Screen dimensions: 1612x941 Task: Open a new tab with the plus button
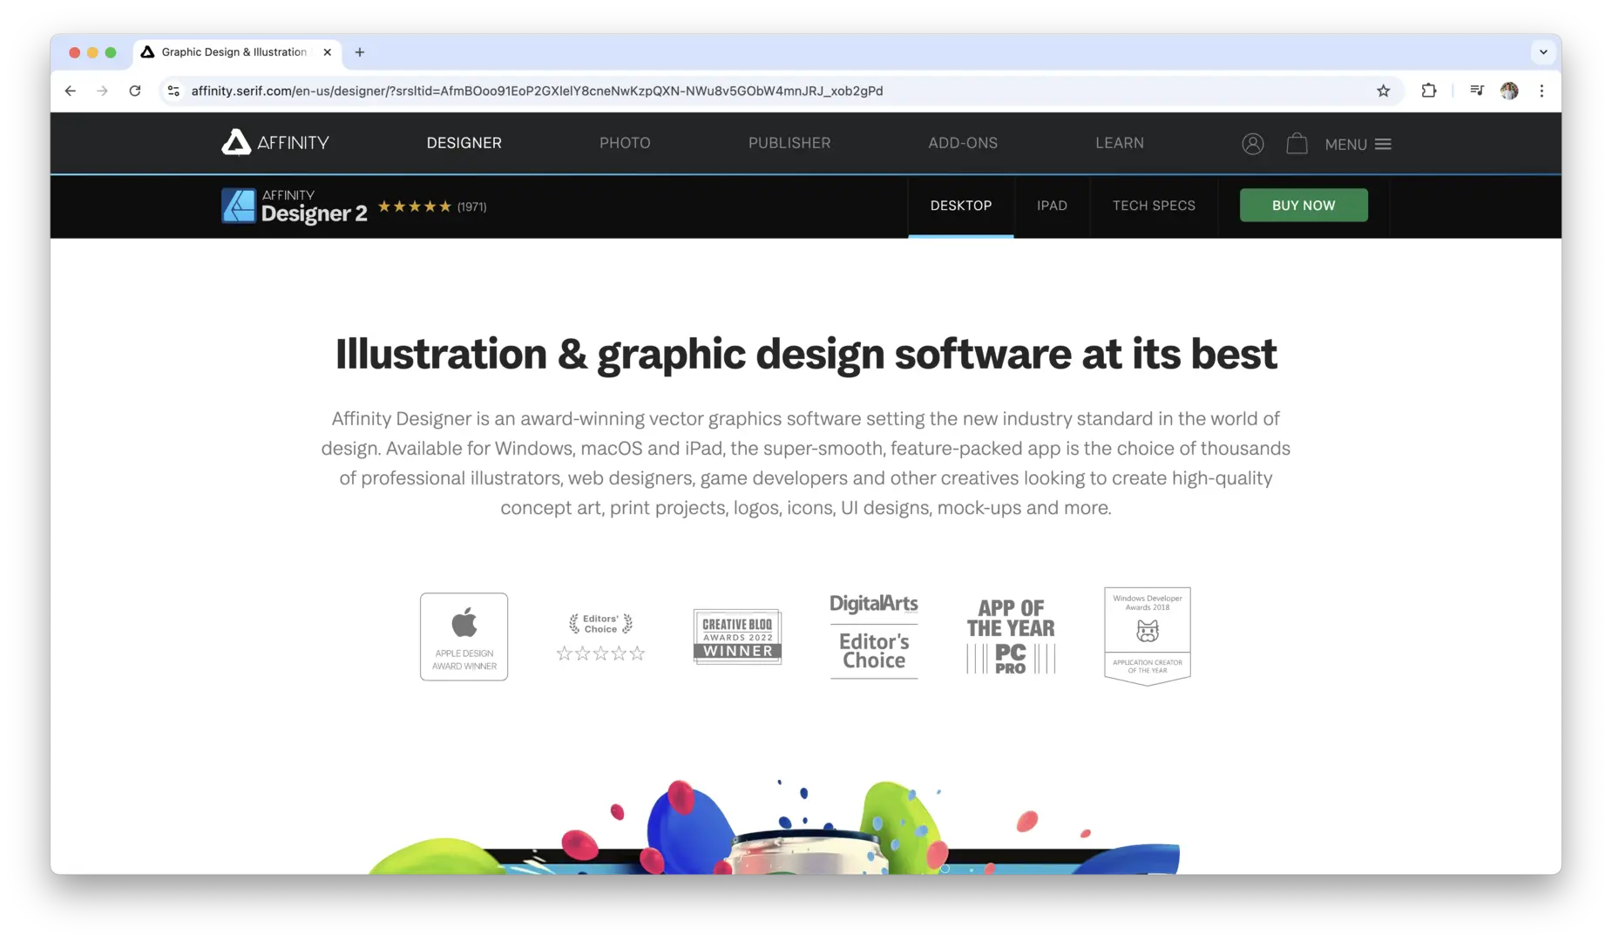360,52
